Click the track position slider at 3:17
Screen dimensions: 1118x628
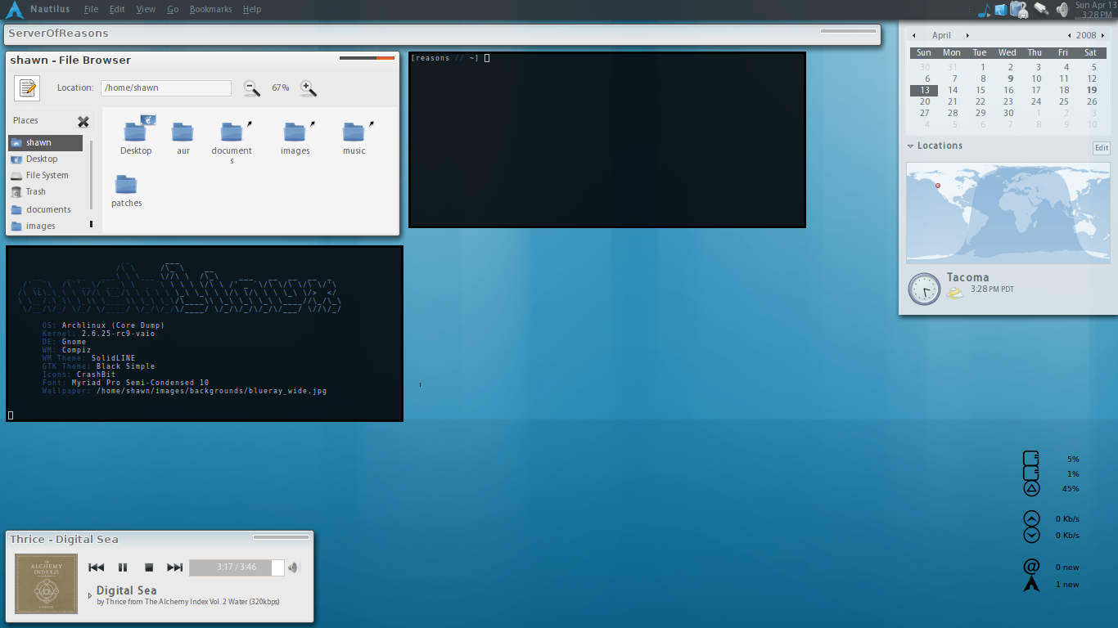click(237, 567)
